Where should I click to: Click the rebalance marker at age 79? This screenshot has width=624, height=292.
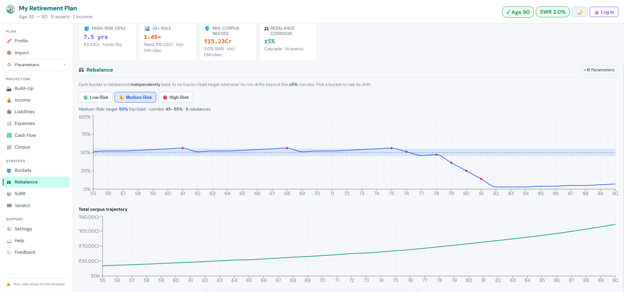click(x=451, y=163)
